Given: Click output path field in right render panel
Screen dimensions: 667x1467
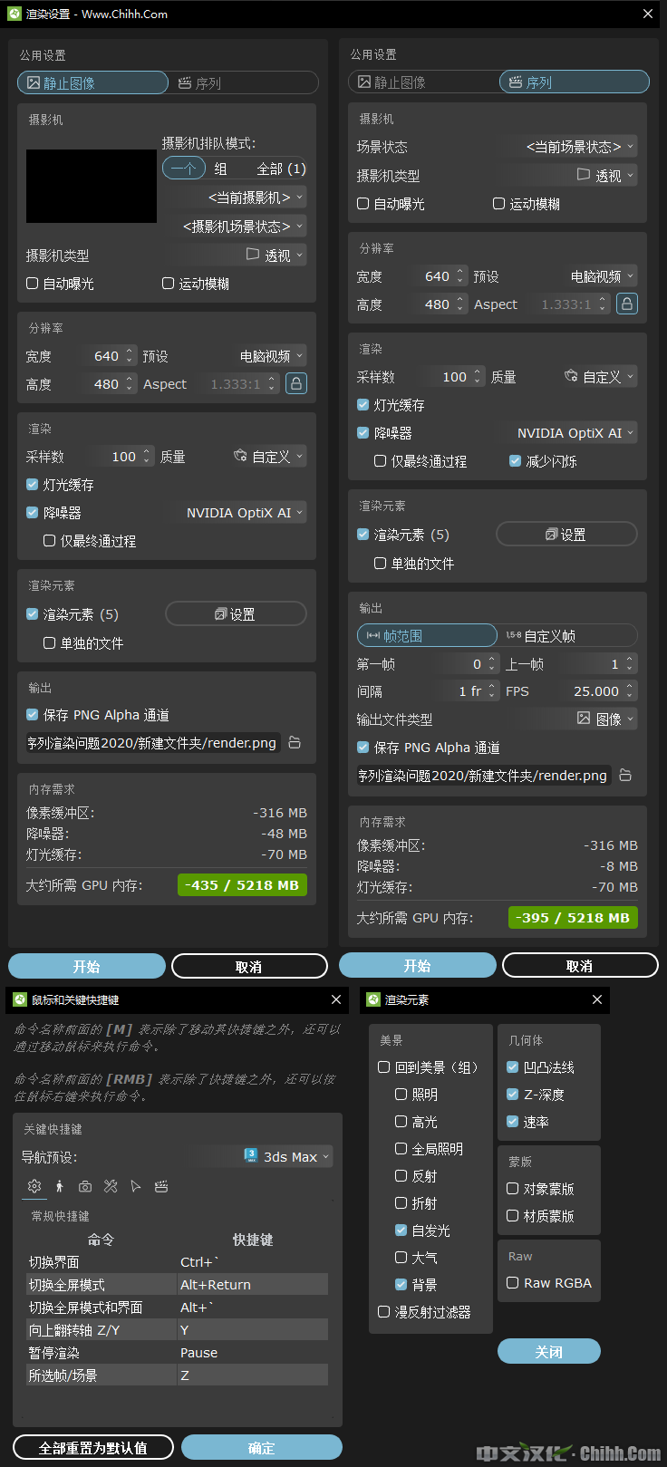Looking at the screenshot, I should click(483, 776).
